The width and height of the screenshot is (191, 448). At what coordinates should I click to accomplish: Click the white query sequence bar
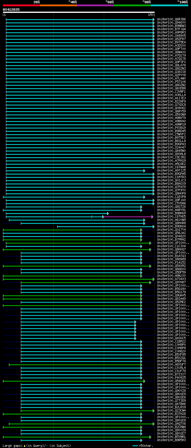point(79,12)
